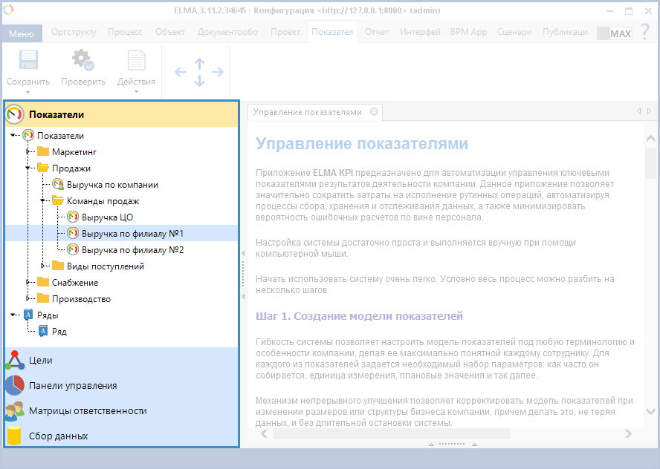
Task: Expand the Виды поступлений folder
Action: pyautogui.click(x=43, y=266)
